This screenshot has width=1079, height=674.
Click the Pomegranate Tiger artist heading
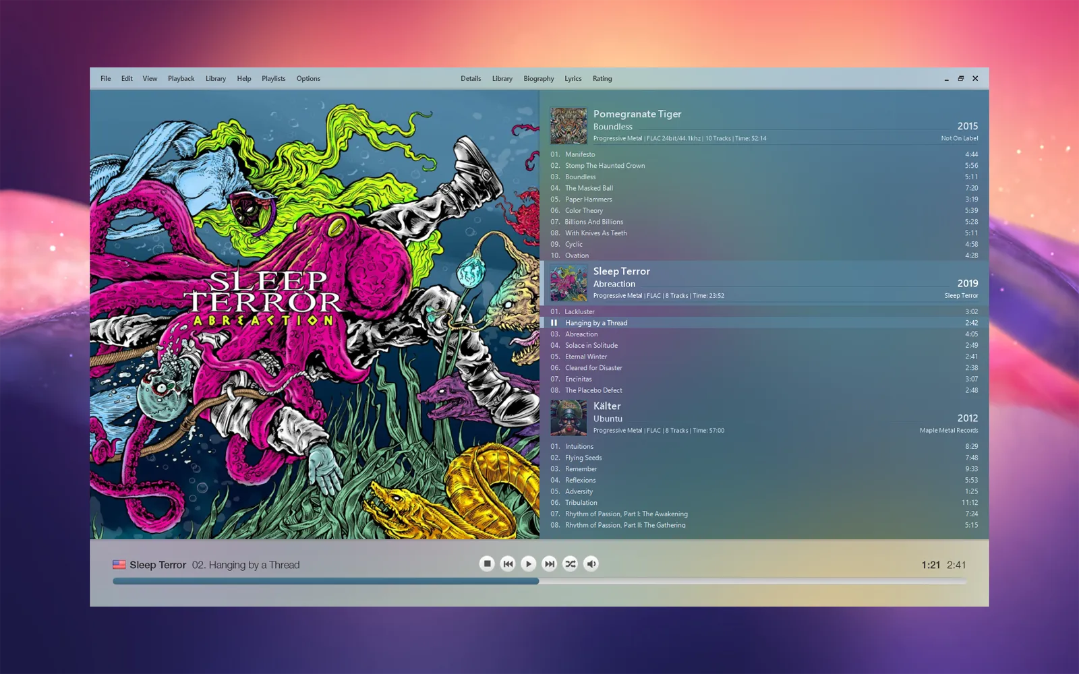(x=637, y=114)
